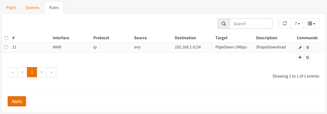Jump to last page with » button
The height and width of the screenshot is (114, 327).
coord(51,72)
